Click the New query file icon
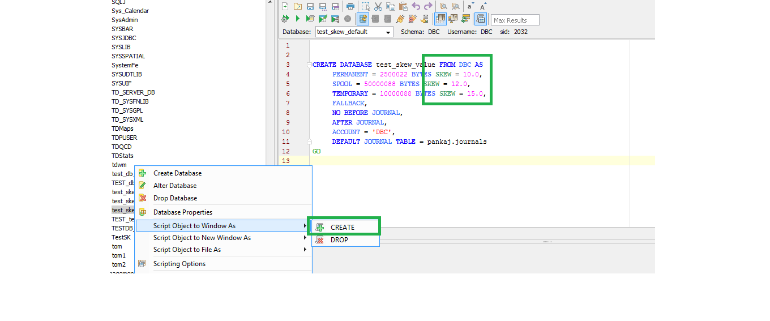This screenshot has width=770, height=321. [285, 6]
